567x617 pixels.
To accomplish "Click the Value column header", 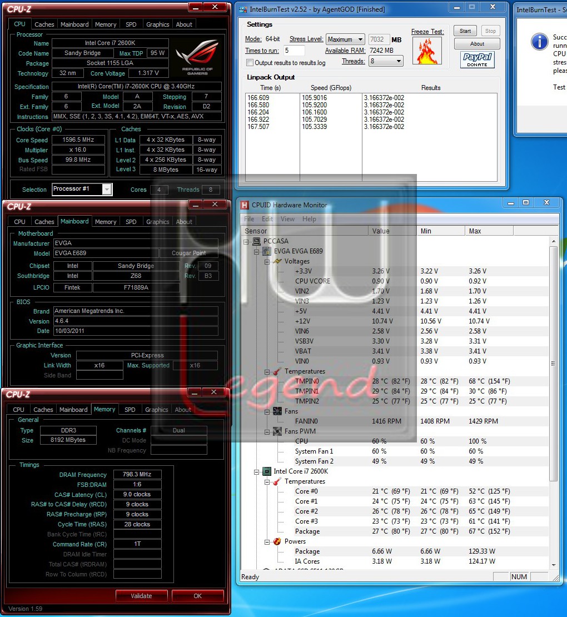I will (392, 231).
